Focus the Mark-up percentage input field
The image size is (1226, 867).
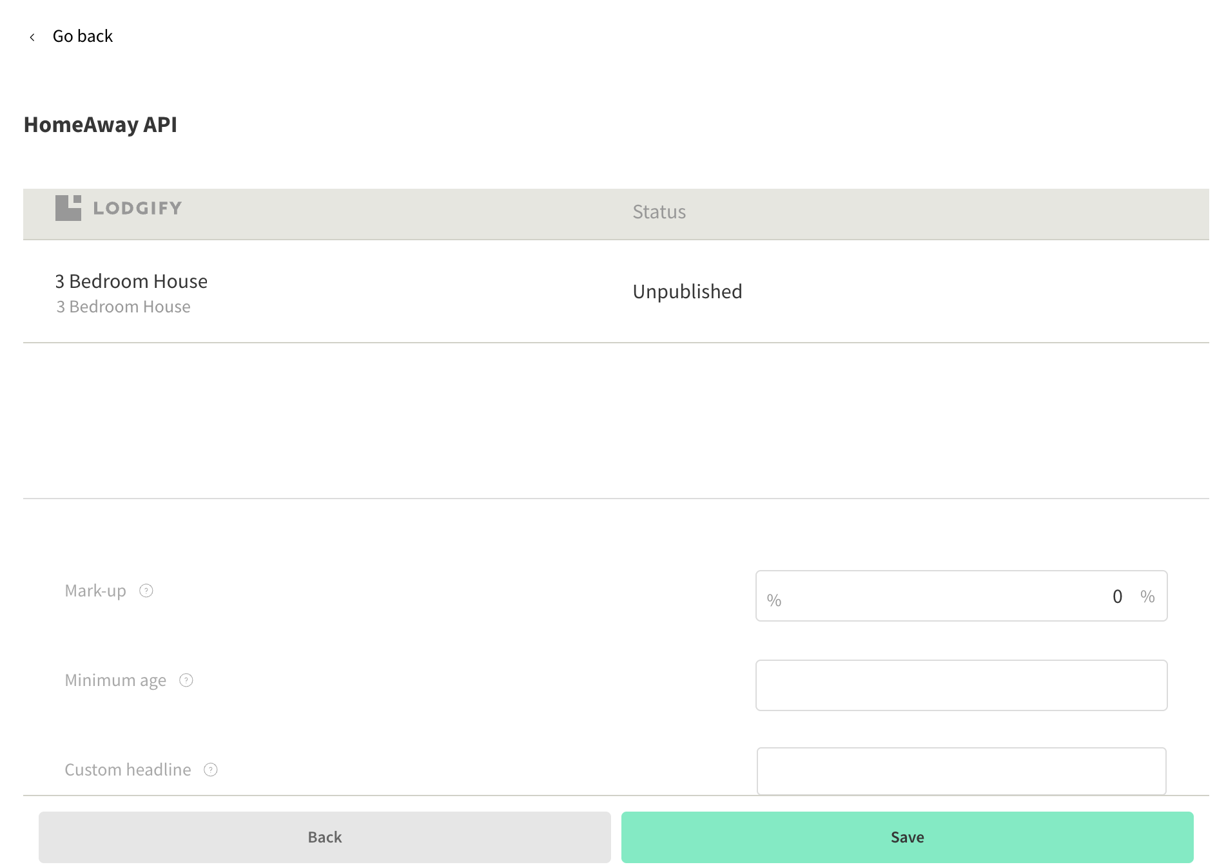[x=961, y=596]
